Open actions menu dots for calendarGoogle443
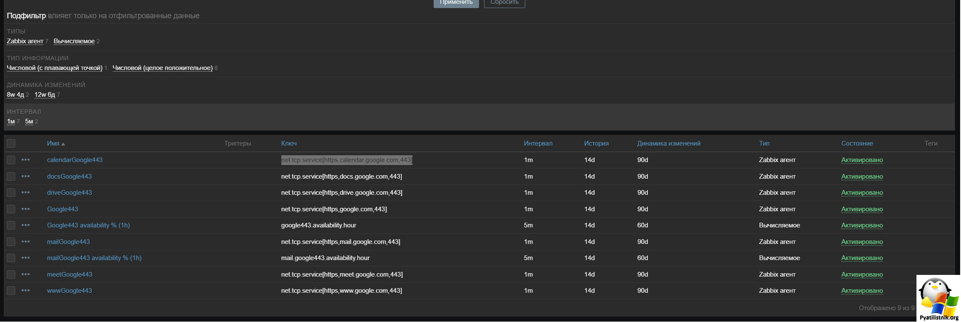Image resolution: width=961 pixels, height=322 pixels. [25, 160]
